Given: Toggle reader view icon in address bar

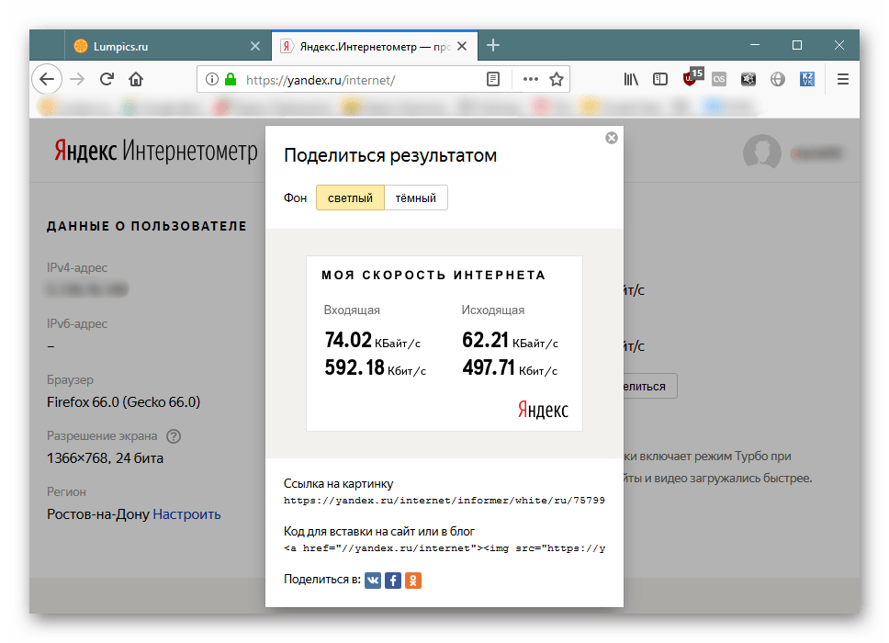Looking at the screenshot, I should [493, 79].
